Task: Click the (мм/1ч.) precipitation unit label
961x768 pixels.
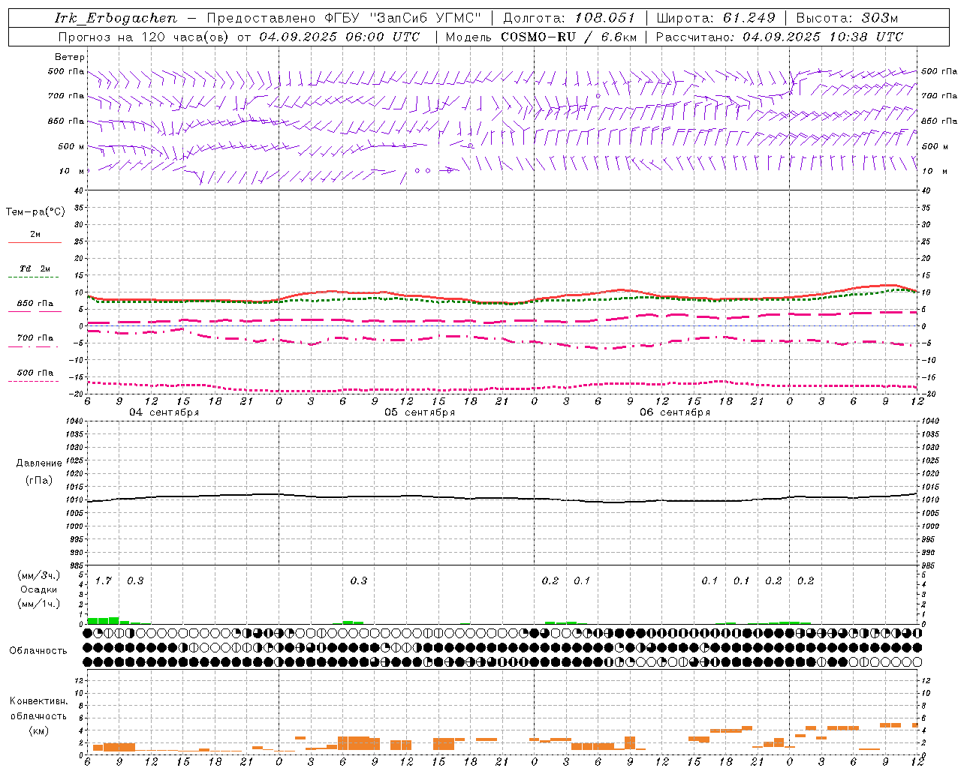Action: (x=39, y=604)
